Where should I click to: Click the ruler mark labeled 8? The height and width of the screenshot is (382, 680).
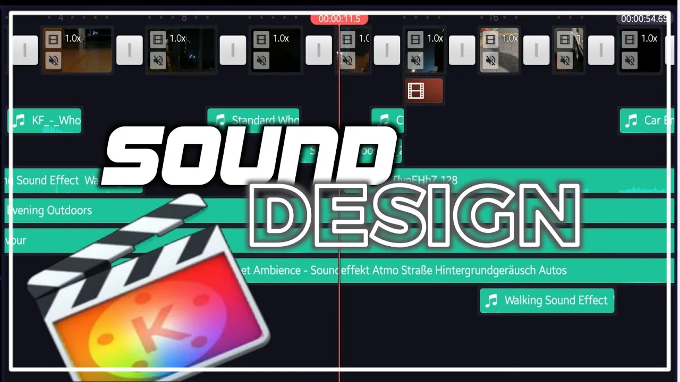(184, 18)
